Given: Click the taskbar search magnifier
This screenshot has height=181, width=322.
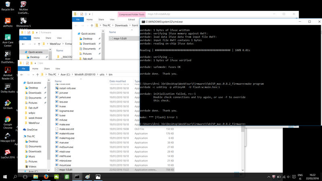Looking at the screenshot, I should click(15, 177).
